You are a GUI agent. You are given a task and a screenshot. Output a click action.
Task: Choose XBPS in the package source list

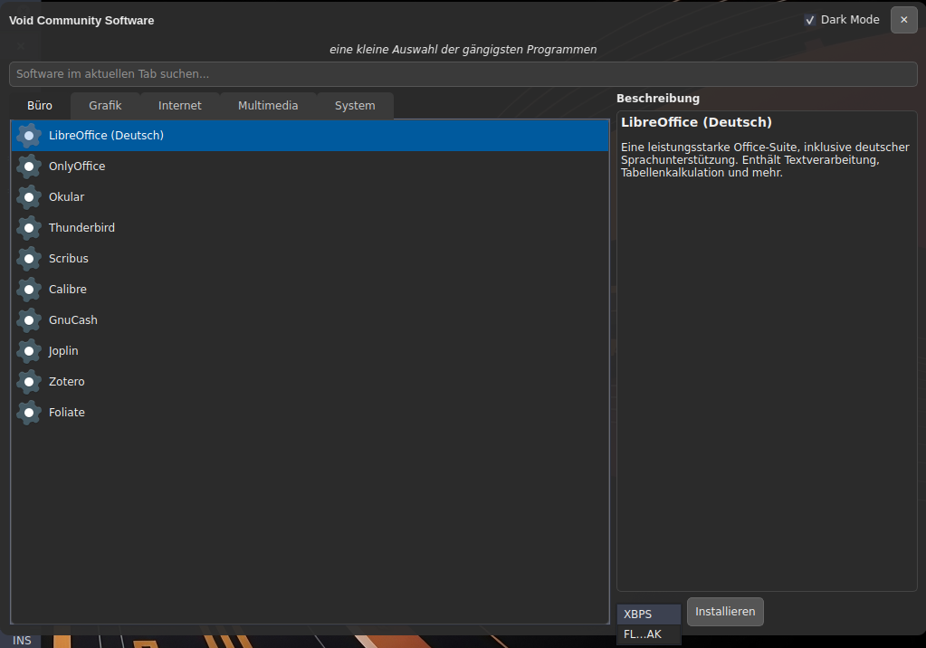pyautogui.click(x=648, y=615)
